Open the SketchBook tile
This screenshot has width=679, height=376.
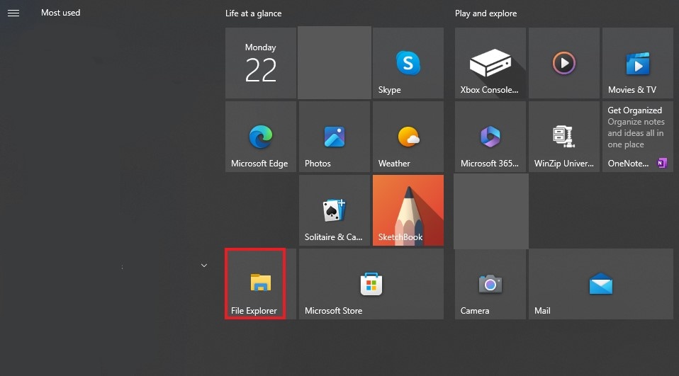[408, 210]
